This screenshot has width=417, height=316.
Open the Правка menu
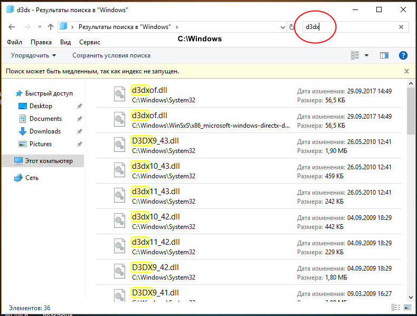tap(41, 42)
